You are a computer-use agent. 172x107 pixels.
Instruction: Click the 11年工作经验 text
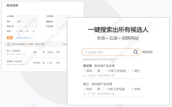coord(117,71)
